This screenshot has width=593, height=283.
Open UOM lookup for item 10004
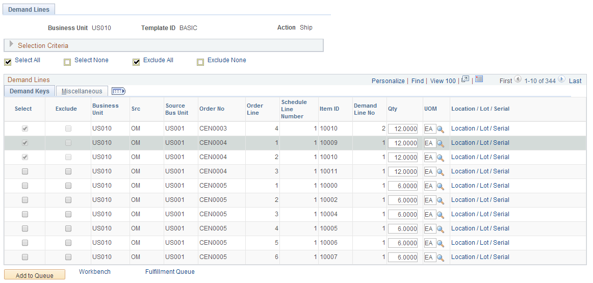440,215
